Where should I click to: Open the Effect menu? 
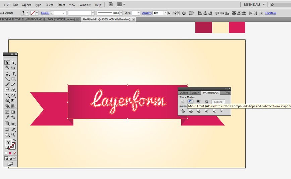pyautogui.click(x=61, y=5)
